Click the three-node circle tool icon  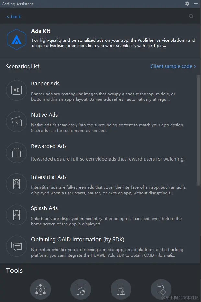pos(41,289)
